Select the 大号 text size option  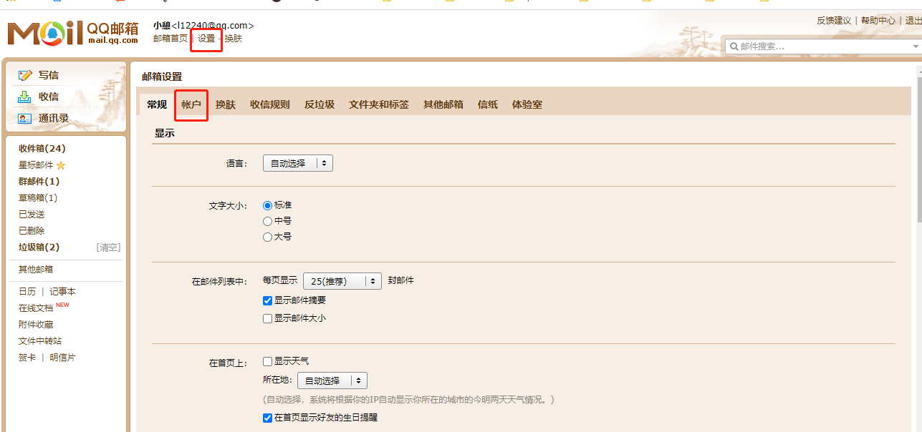click(268, 237)
